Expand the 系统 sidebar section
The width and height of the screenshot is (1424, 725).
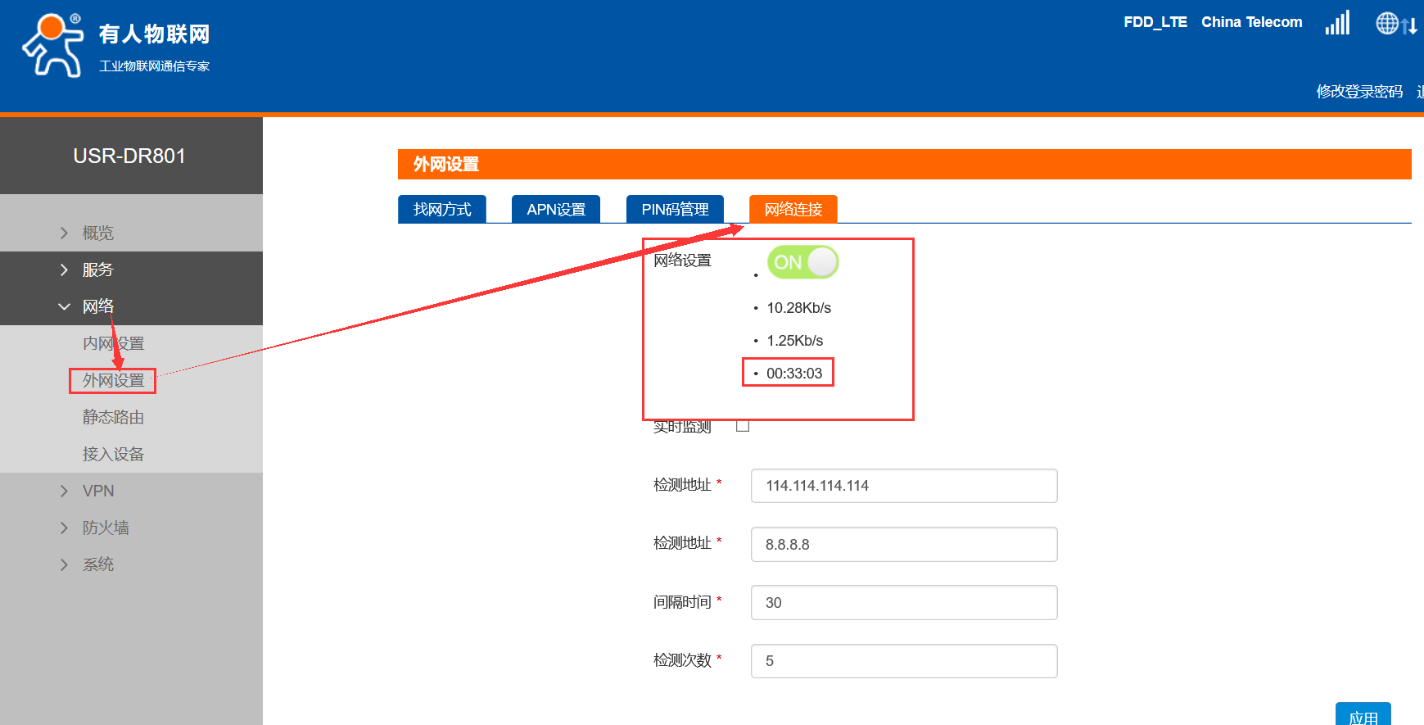point(97,564)
